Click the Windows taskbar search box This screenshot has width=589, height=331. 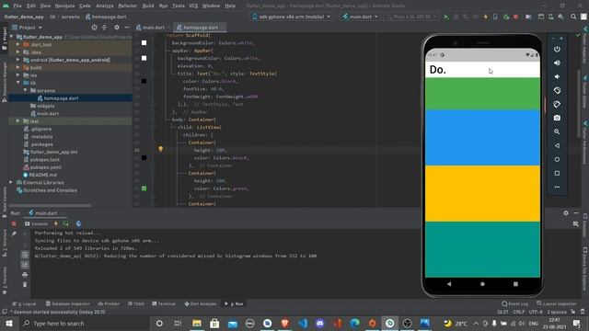click(x=84, y=323)
